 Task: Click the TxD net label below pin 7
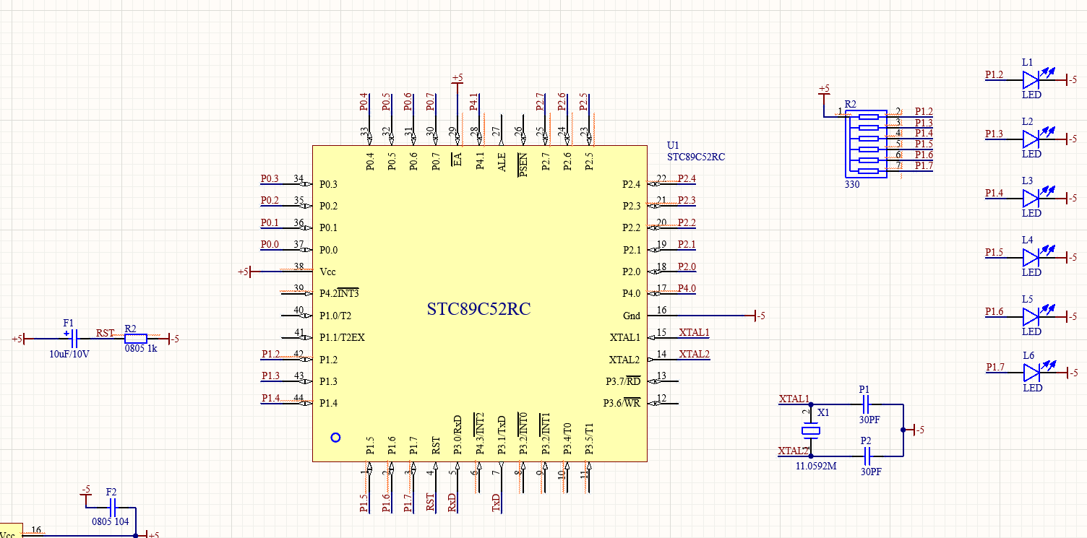[x=497, y=503]
